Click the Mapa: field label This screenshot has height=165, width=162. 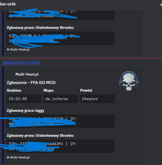(49, 90)
